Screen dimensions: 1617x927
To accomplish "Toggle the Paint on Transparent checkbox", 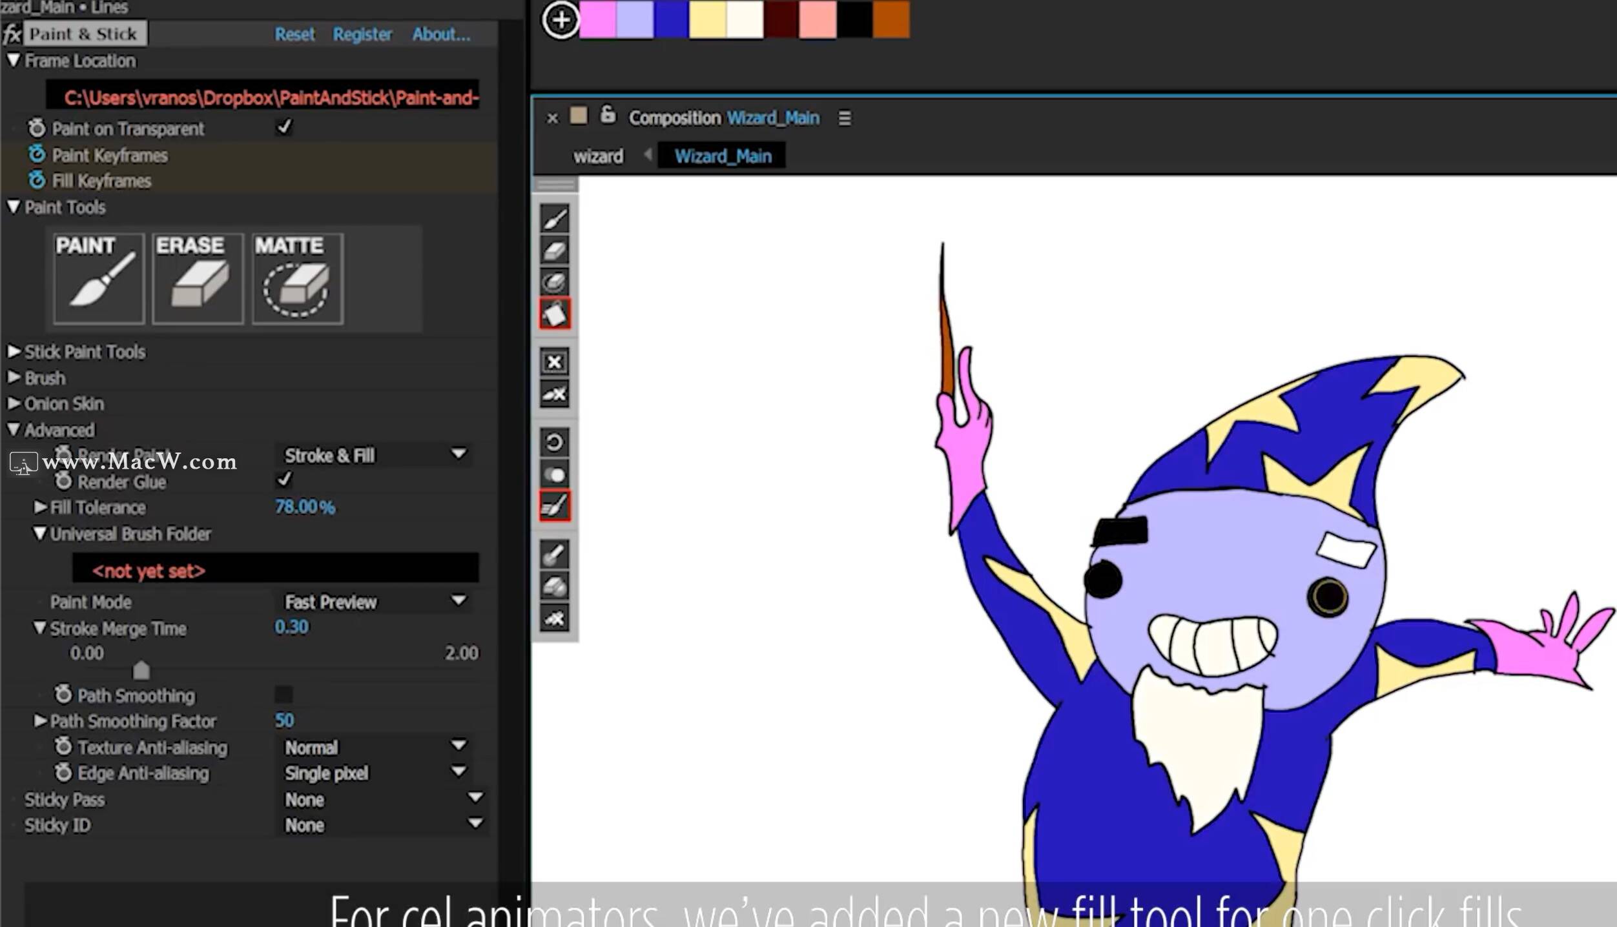I will coord(284,127).
